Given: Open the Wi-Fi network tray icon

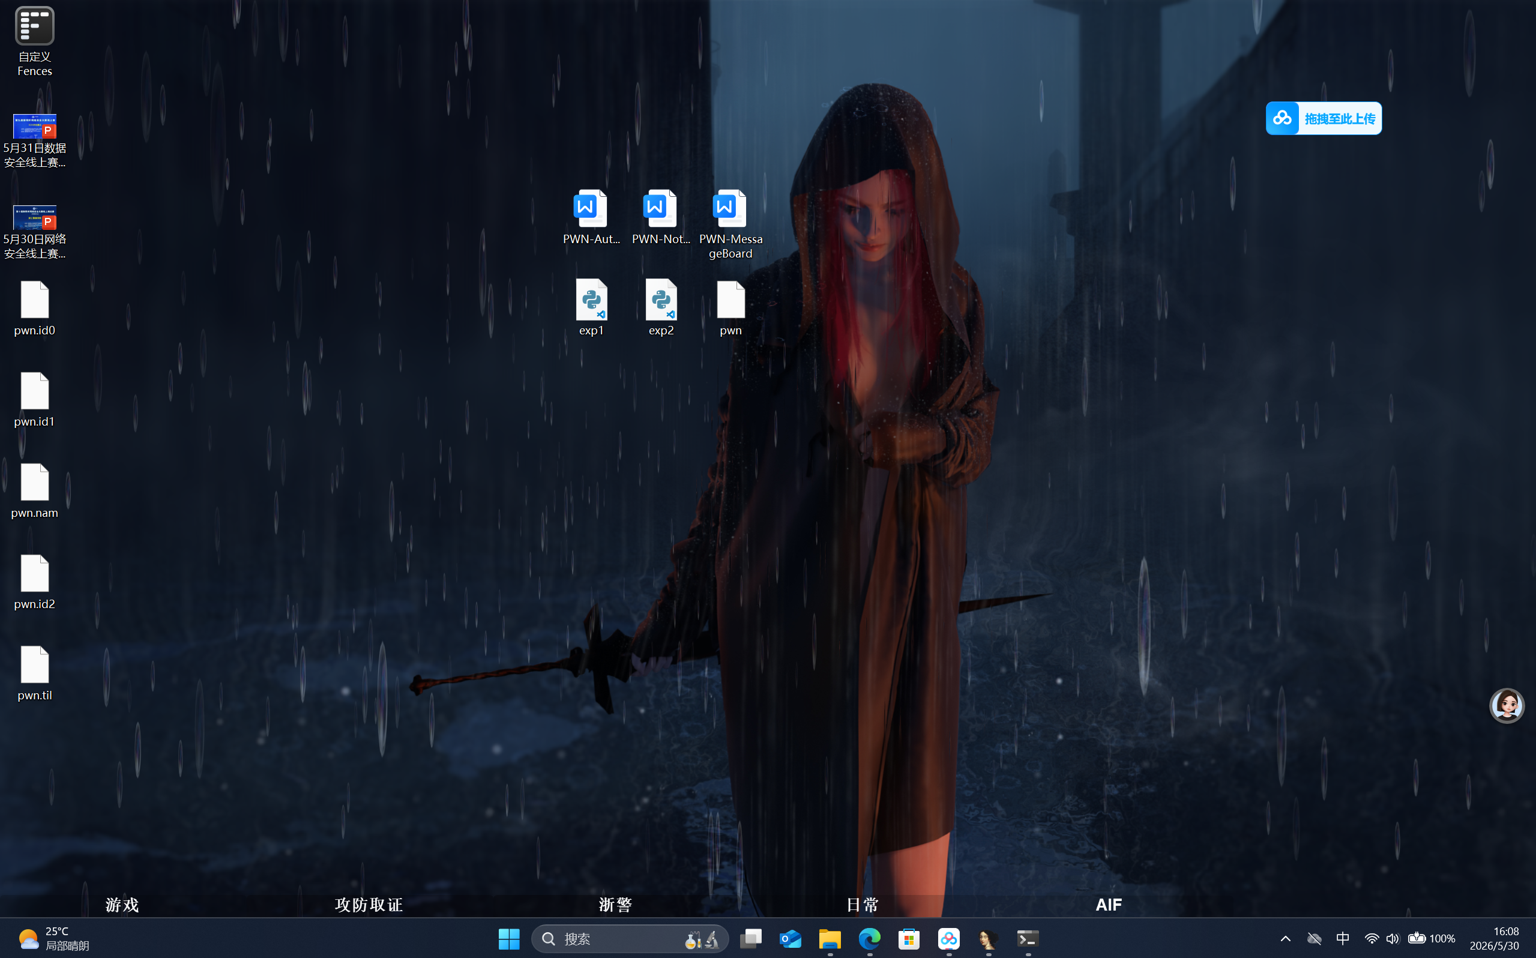Looking at the screenshot, I should click(1372, 938).
